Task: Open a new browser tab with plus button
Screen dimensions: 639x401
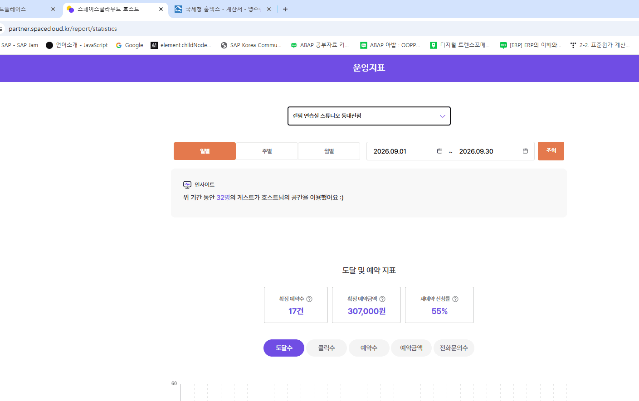Action: (285, 9)
